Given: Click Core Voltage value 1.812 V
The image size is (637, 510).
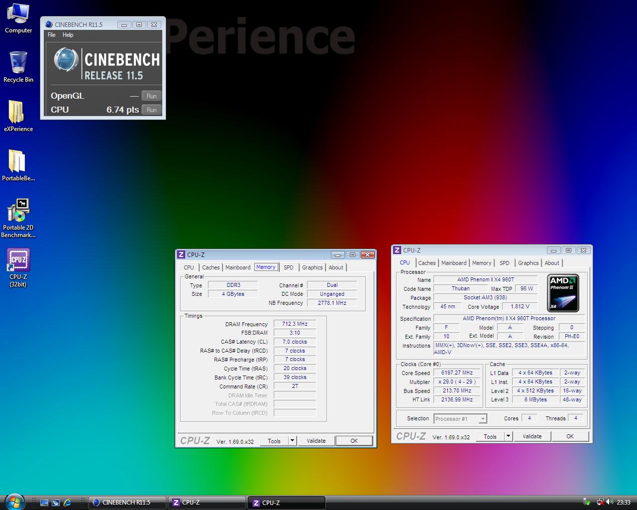Looking at the screenshot, I should [520, 306].
